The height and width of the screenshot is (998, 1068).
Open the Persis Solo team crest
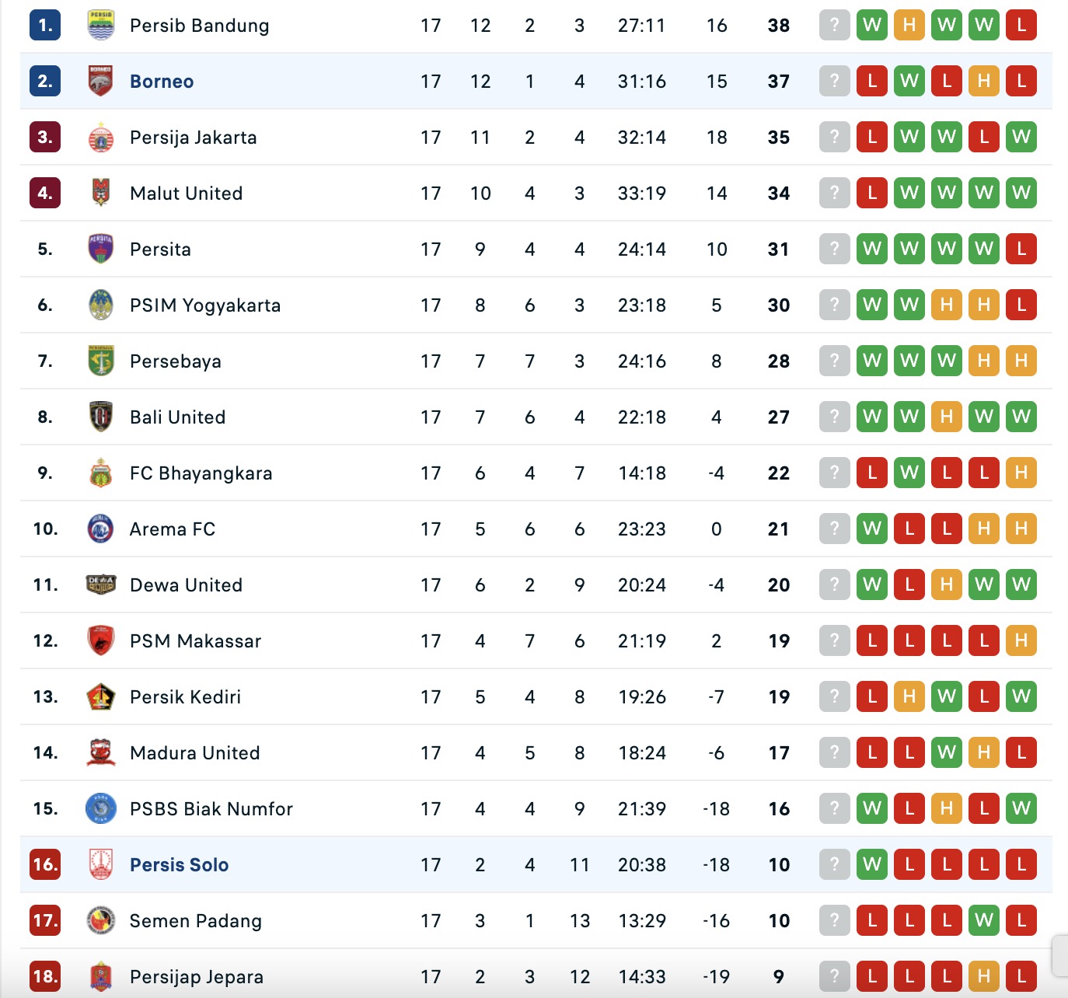(x=99, y=864)
